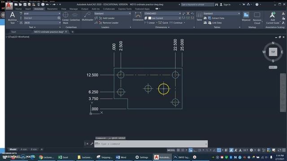
Task: Click the Add Leader button
Action: click(x=107, y=18)
